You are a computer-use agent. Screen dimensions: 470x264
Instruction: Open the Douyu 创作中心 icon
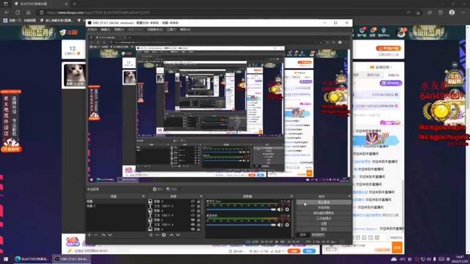coord(384,32)
